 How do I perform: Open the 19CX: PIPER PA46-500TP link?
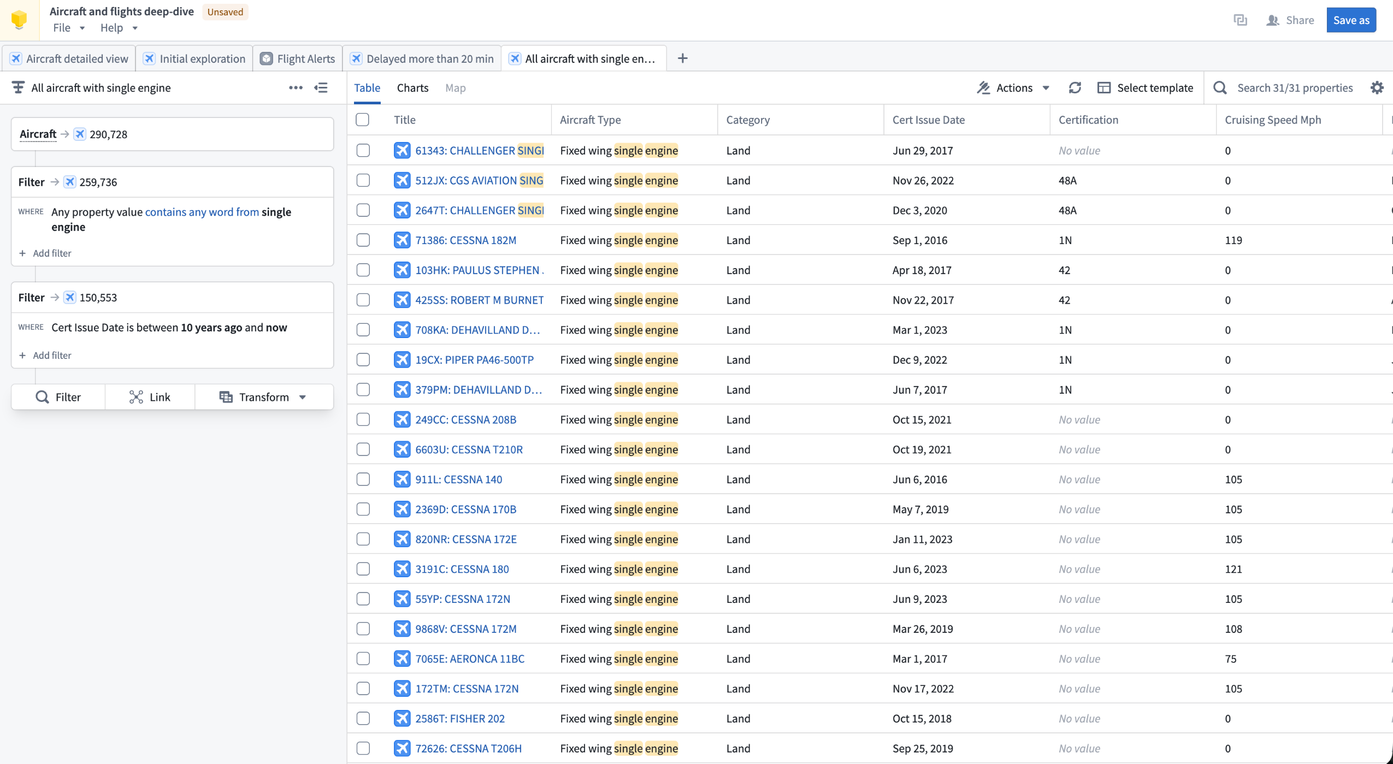(x=474, y=360)
